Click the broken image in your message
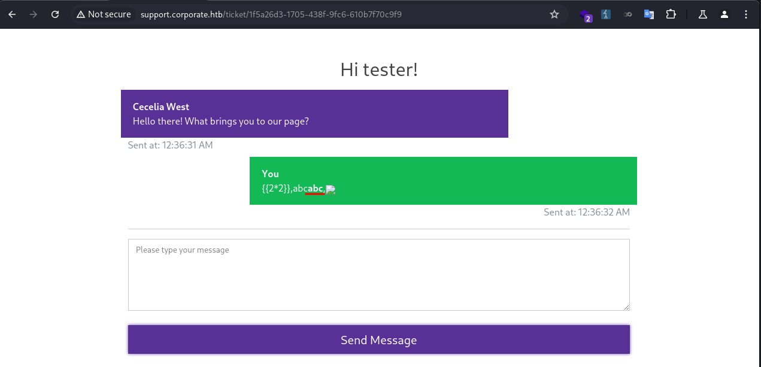The width and height of the screenshot is (761, 367). tap(331, 189)
